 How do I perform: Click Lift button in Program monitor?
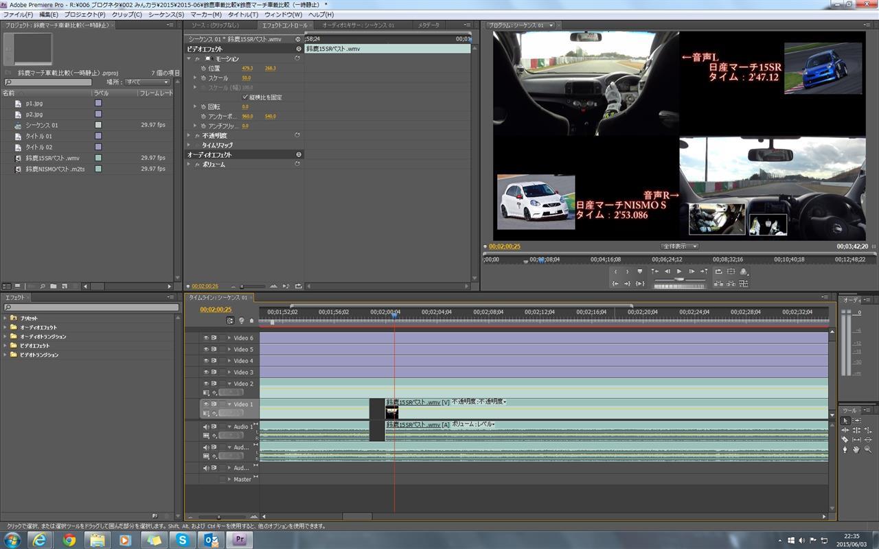[718, 283]
